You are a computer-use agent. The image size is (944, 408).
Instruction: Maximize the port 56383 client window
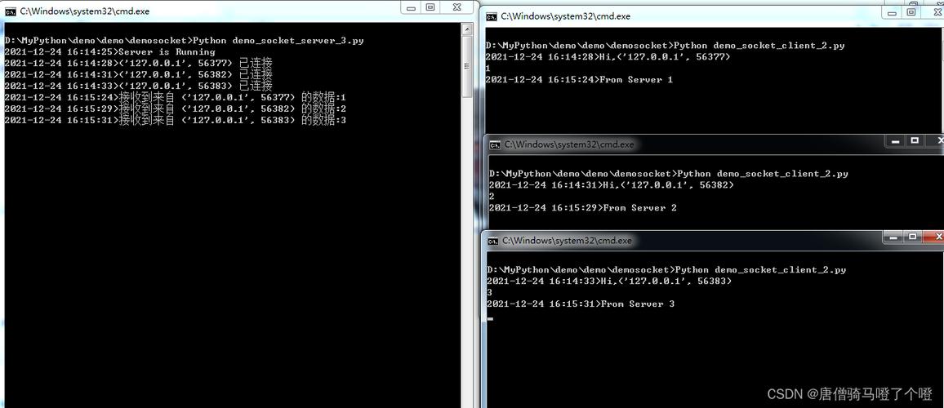click(x=913, y=237)
